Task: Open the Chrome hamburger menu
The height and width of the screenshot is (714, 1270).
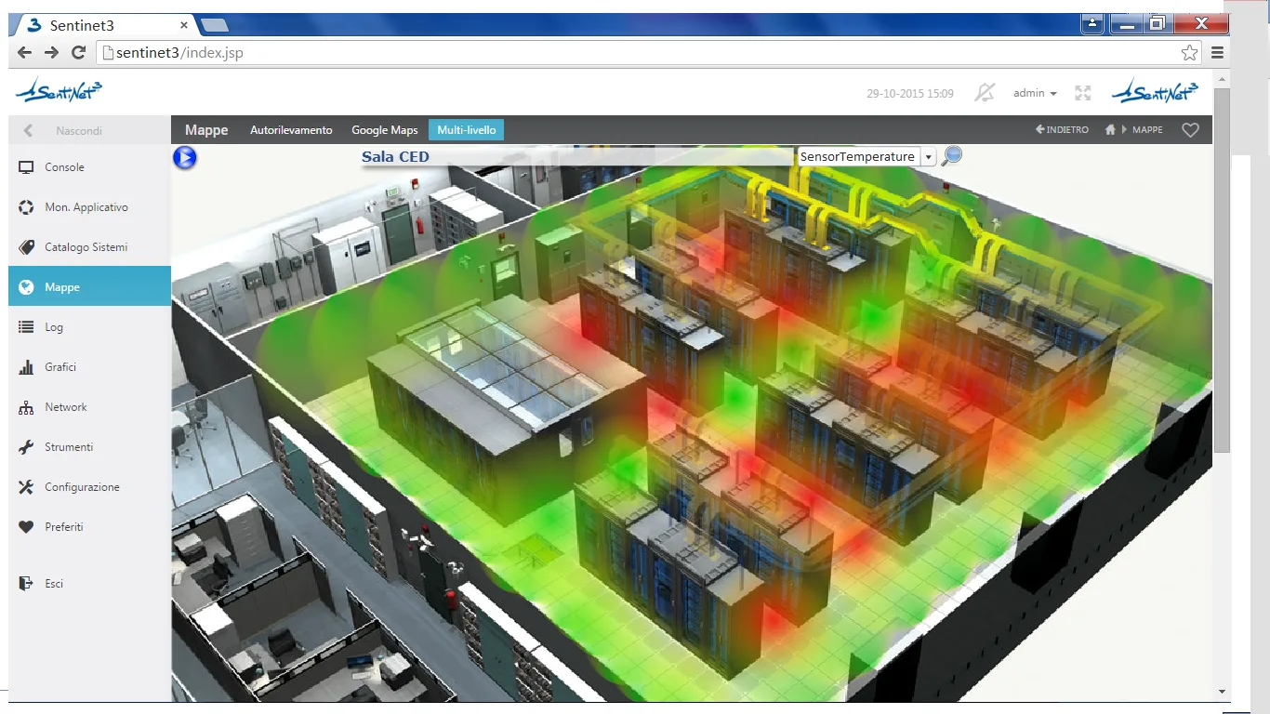Action: click(x=1217, y=53)
